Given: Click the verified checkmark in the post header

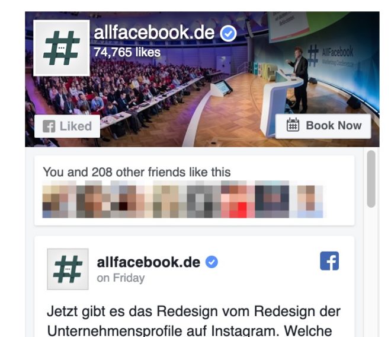Looking at the screenshot, I should pos(211,262).
